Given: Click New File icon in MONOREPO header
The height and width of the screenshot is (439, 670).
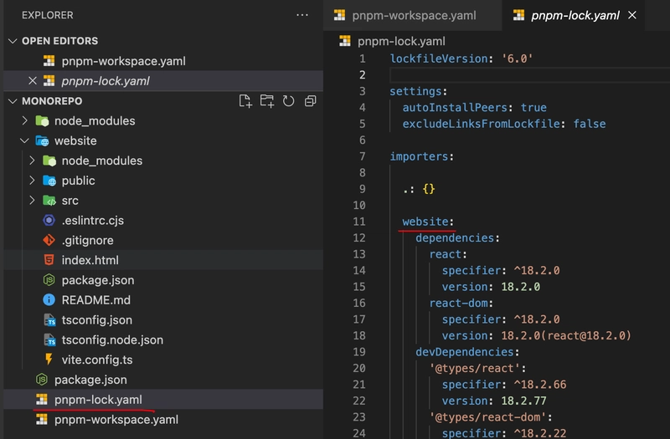Looking at the screenshot, I should (x=245, y=101).
